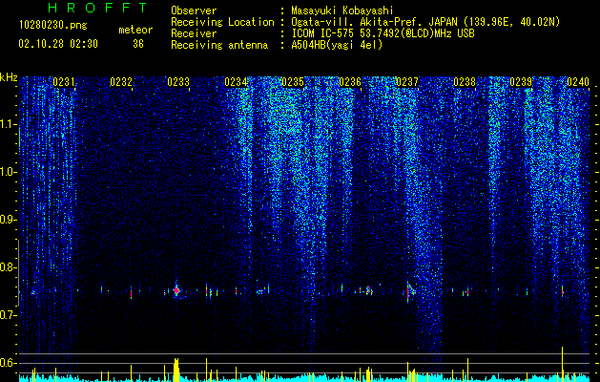This screenshot has width=600, height=382.
Task: Click the "Receiving Location" label
Action: [x=222, y=22]
